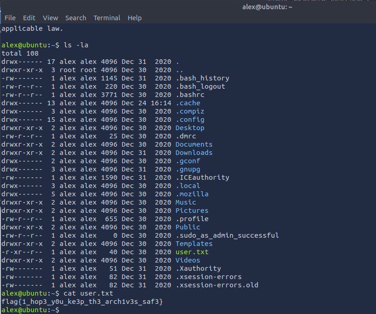Open the Help menu

click(135, 18)
